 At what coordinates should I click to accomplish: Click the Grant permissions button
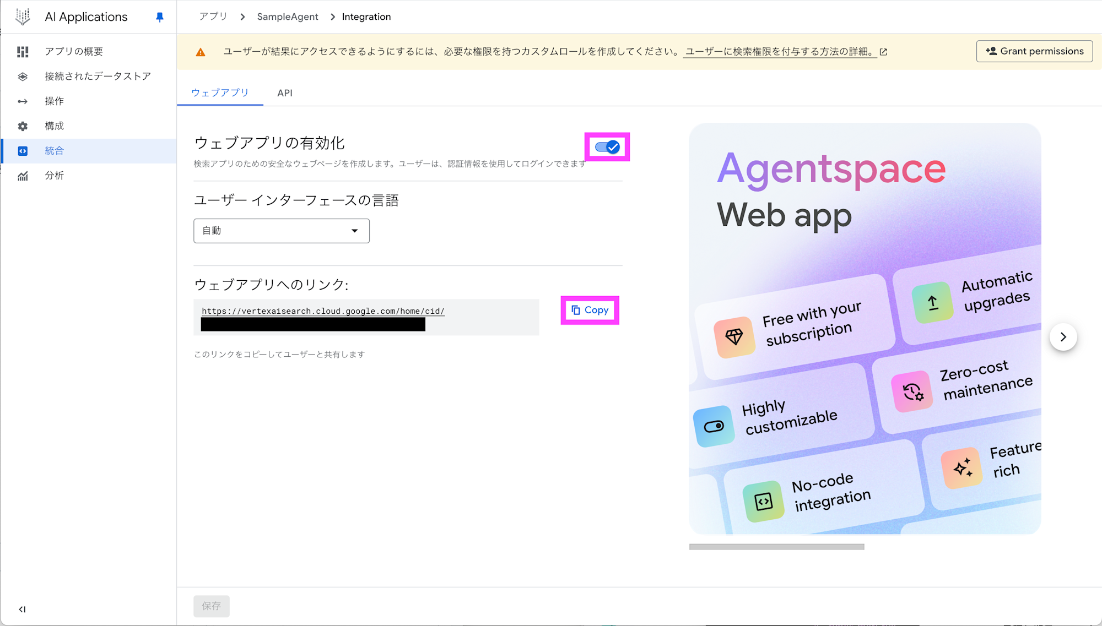pyautogui.click(x=1034, y=51)
